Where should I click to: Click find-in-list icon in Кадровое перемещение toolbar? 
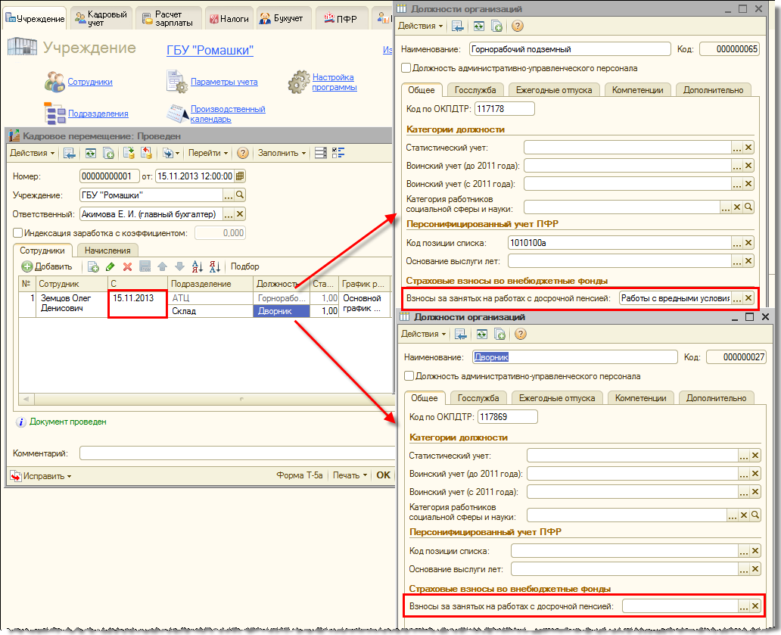coord(69,153)
